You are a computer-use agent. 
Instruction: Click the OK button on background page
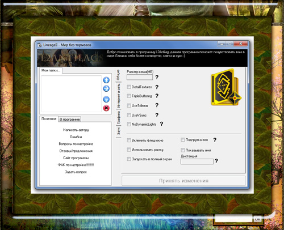coord(257,219)
